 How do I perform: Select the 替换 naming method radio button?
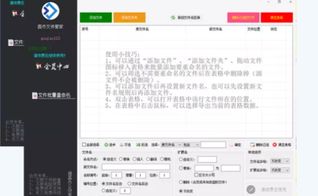tap(121, 159)
